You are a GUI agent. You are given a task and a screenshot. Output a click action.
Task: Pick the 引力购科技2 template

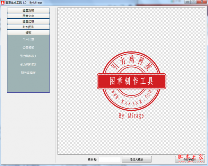(x=28, y=64)
